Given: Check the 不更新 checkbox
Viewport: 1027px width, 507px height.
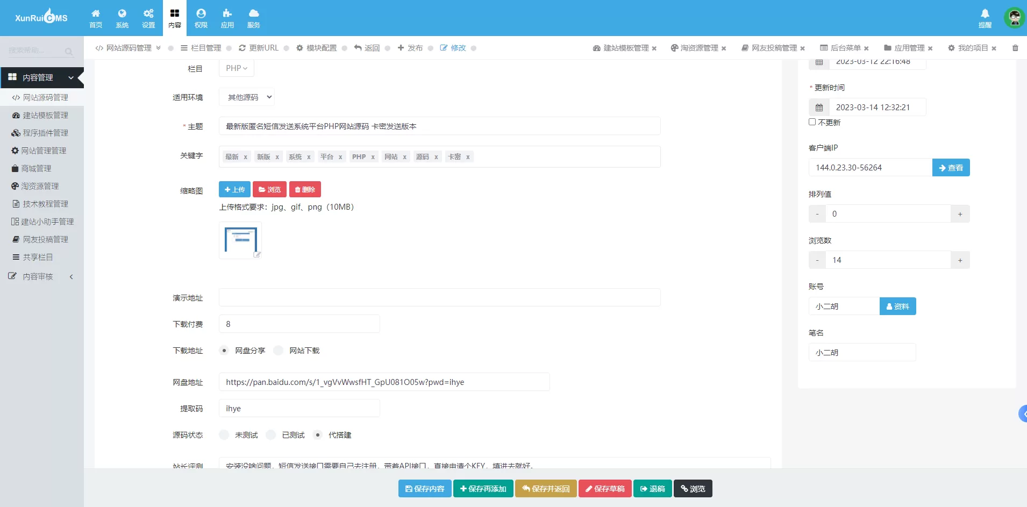Looking at the screenshot, I should click(x=812, y=122).
